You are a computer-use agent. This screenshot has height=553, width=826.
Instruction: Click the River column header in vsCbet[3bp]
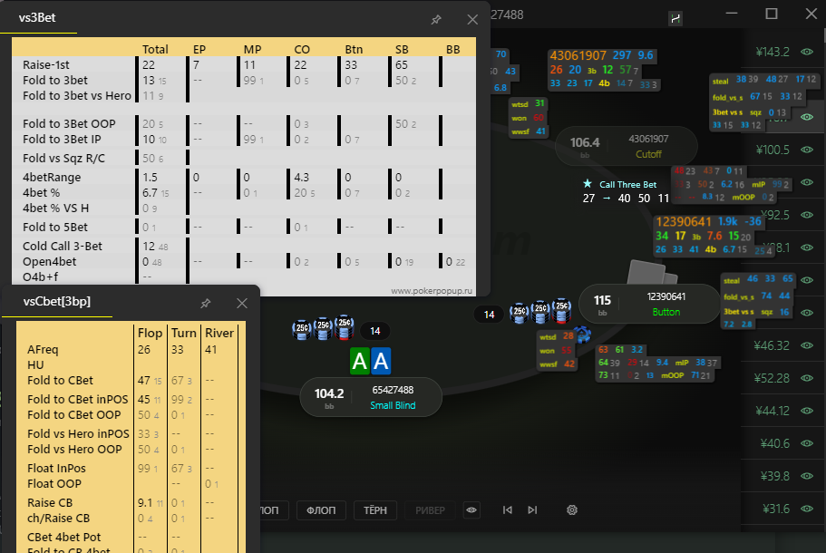click(x=219, y=333)
